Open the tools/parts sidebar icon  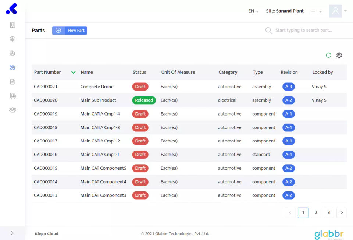point(13,67)
